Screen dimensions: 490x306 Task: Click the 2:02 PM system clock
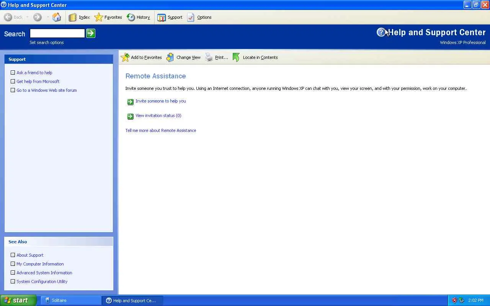tap(476, 301)
